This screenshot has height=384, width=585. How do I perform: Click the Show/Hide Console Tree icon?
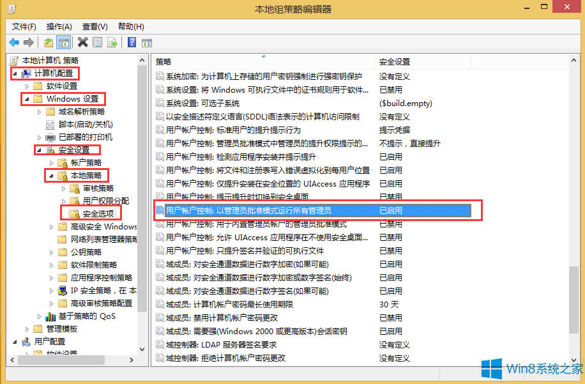(63, 42)
